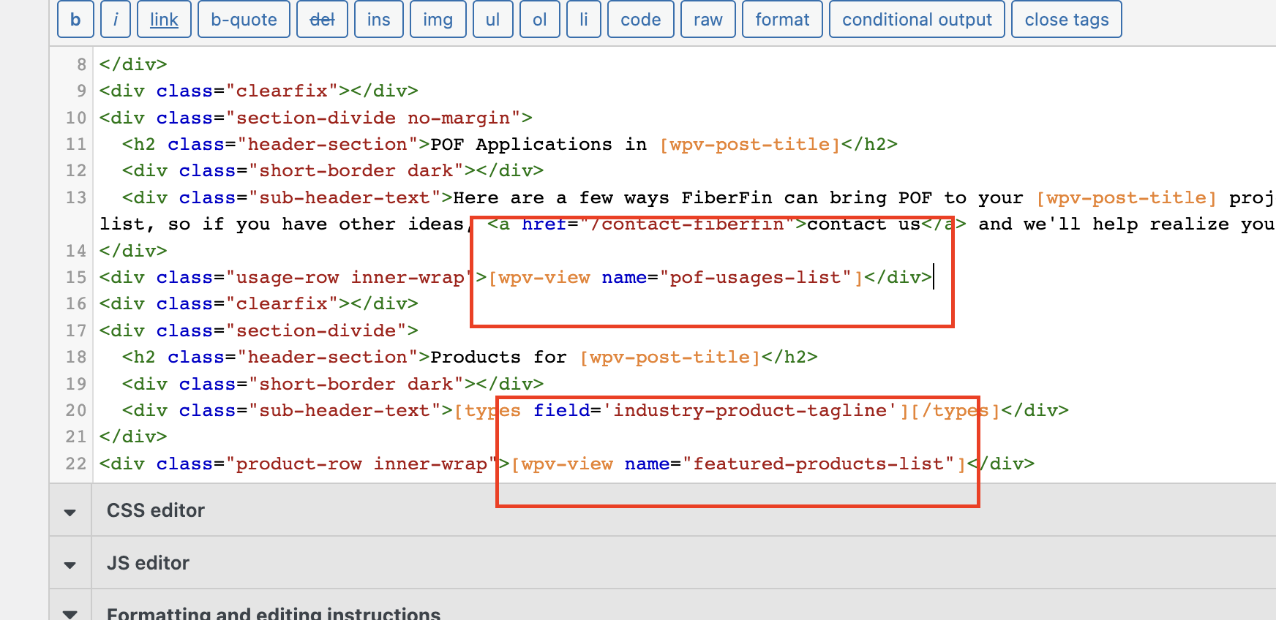Click the 'Products for' heading text on line 18
The image size is (1276, 620).
(x=498, y=358)
